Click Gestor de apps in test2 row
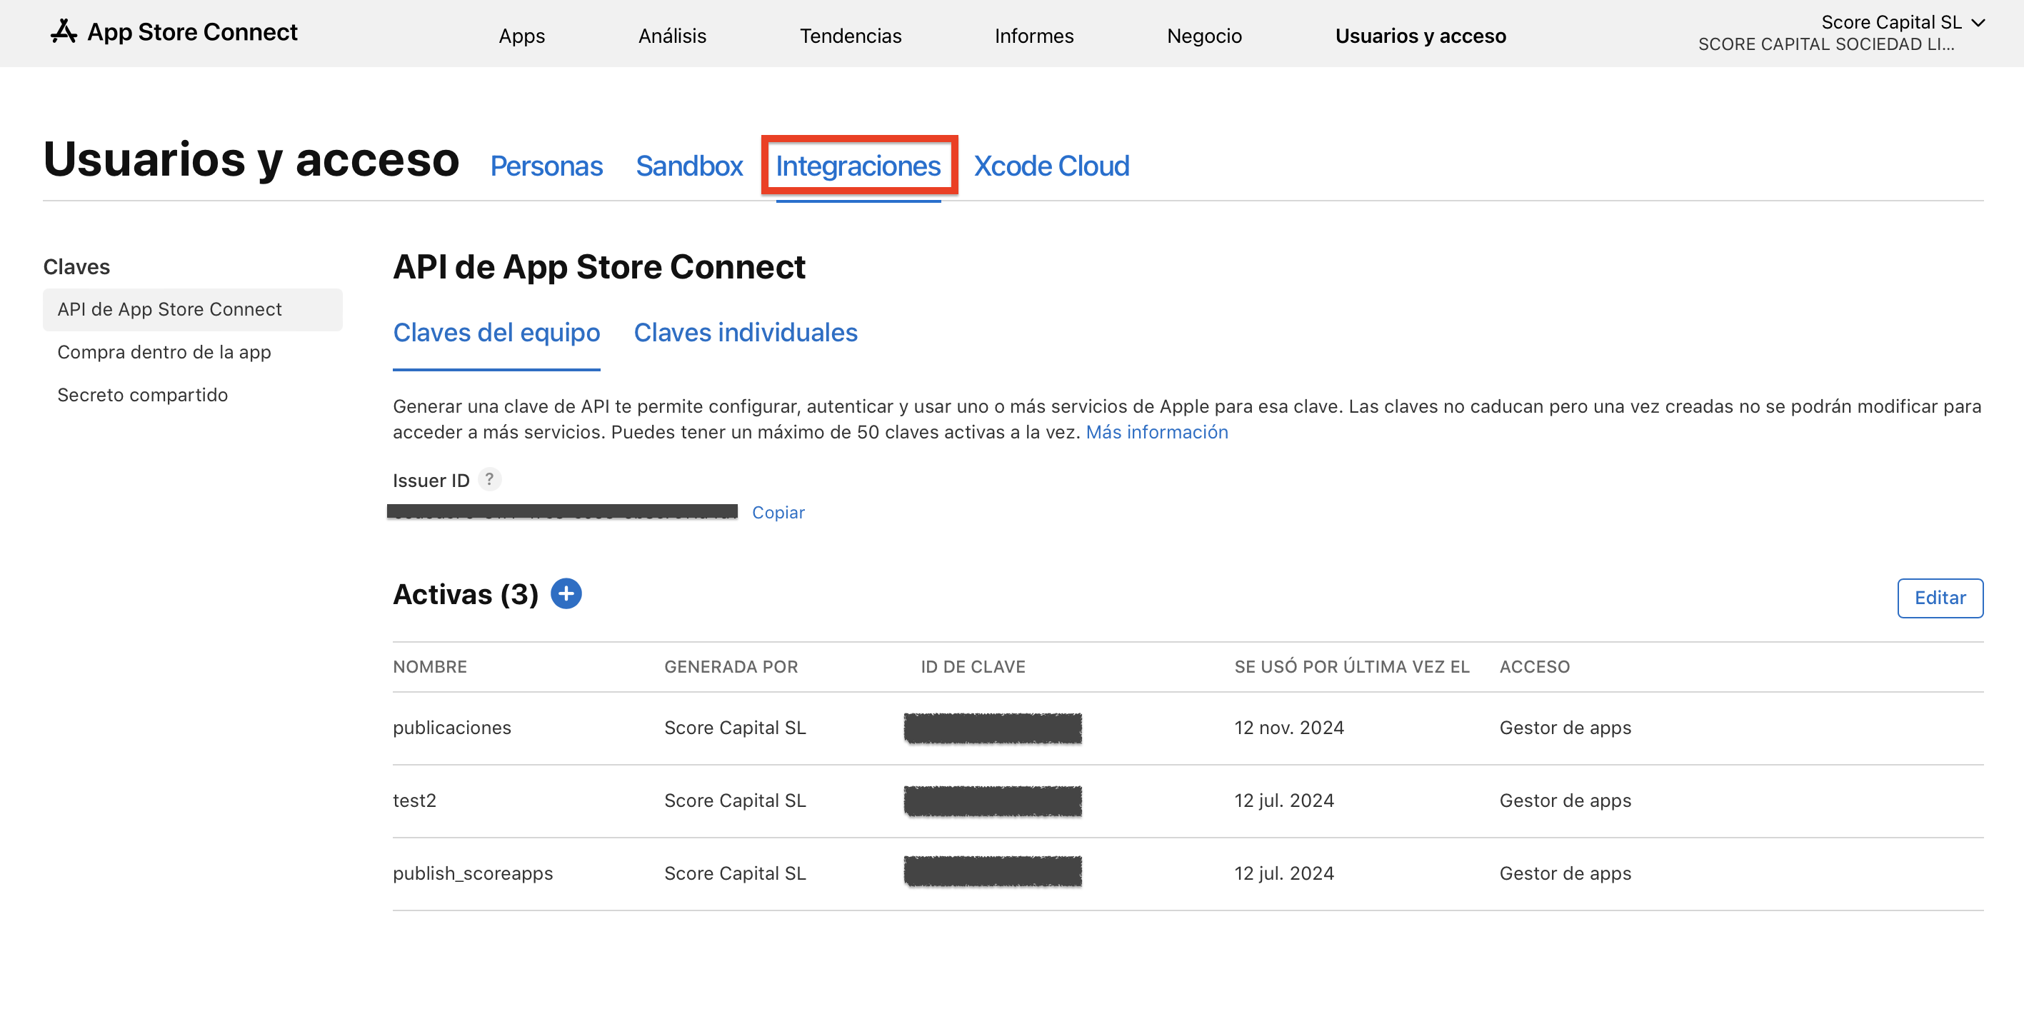This screenshot has height=1034, width=2024. [x=1565, y=800]
